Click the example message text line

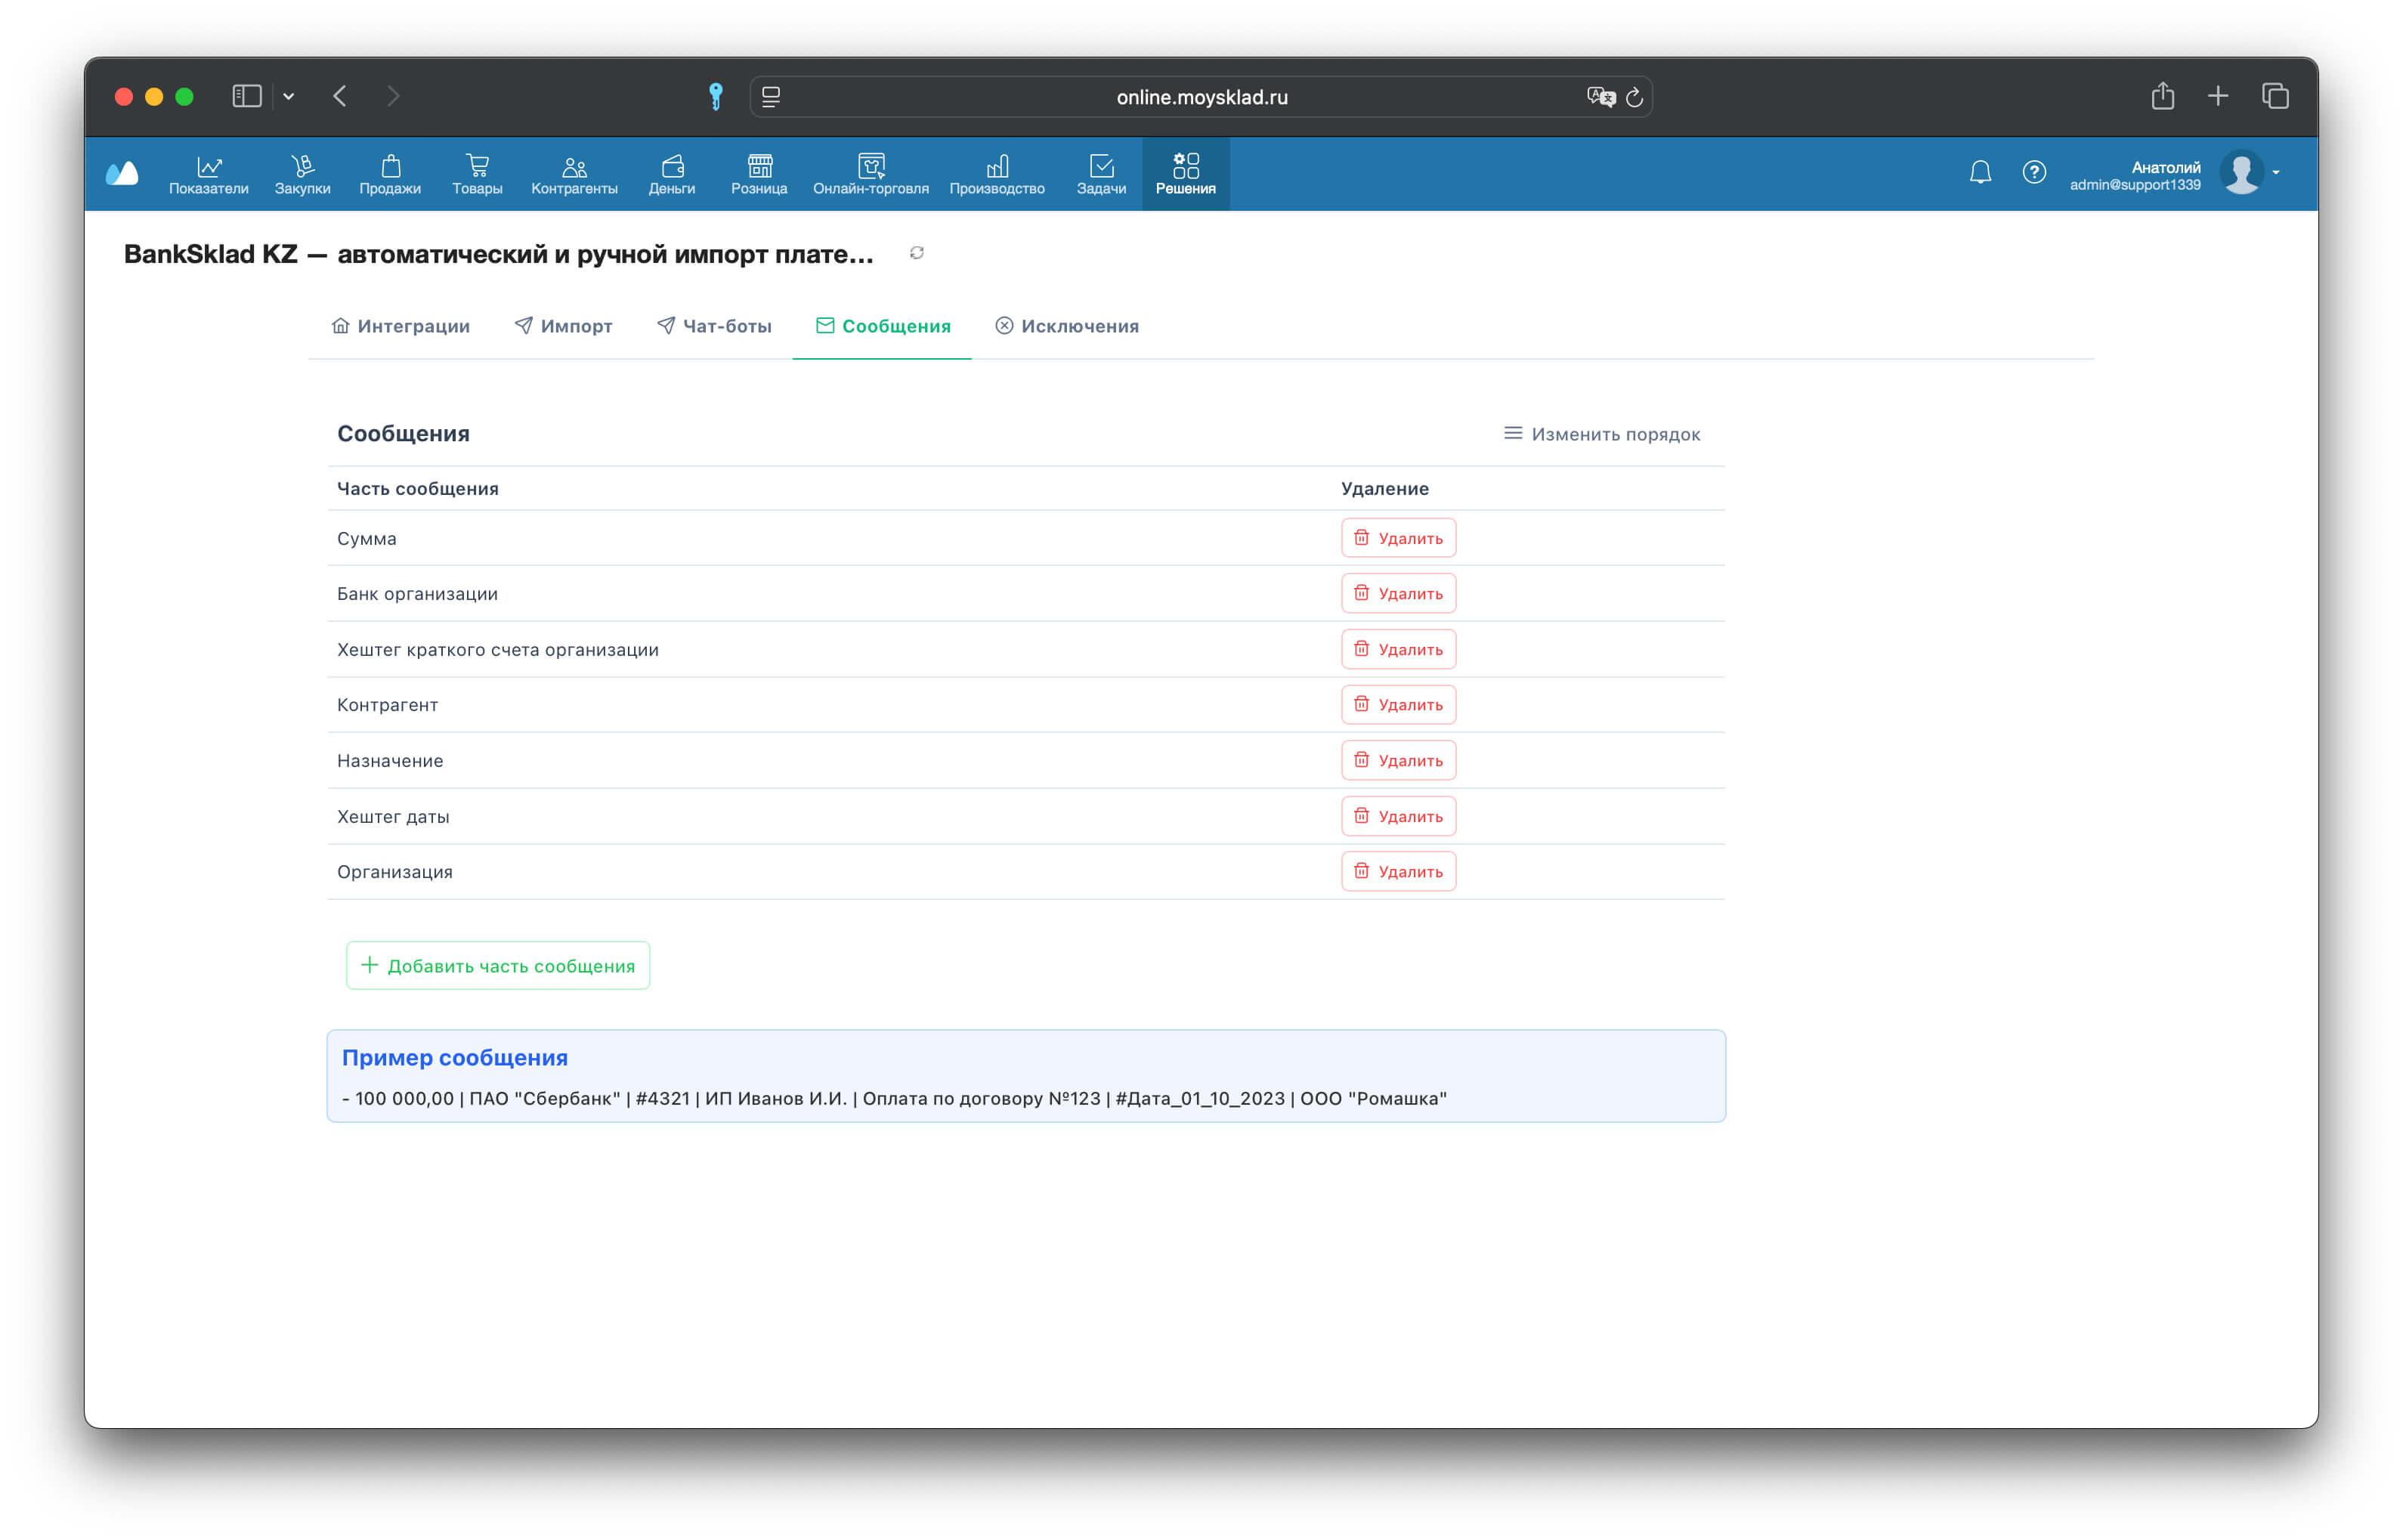[x=894, y=1099]
